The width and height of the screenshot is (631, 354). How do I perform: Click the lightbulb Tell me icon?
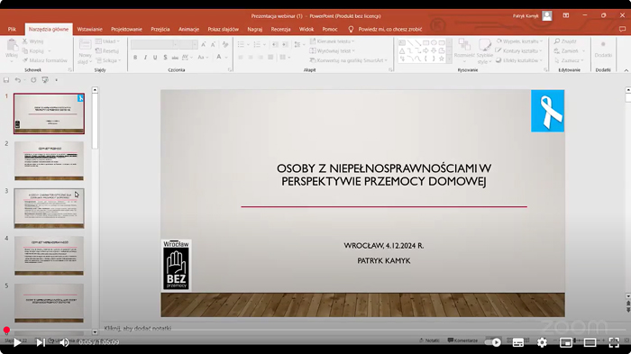351,30
